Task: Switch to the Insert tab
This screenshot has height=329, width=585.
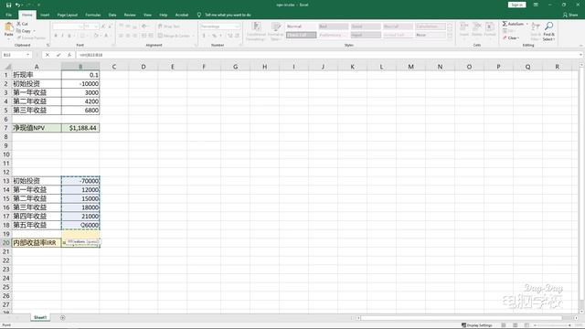Action: click(x=45, y=15)
